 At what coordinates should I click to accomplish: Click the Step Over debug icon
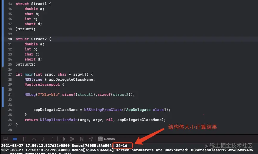tap(34, 139)
